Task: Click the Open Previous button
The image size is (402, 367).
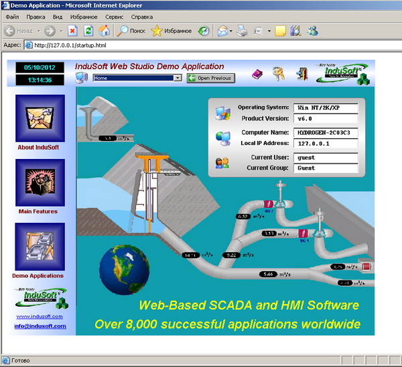Action: click(x=211, y=78)
